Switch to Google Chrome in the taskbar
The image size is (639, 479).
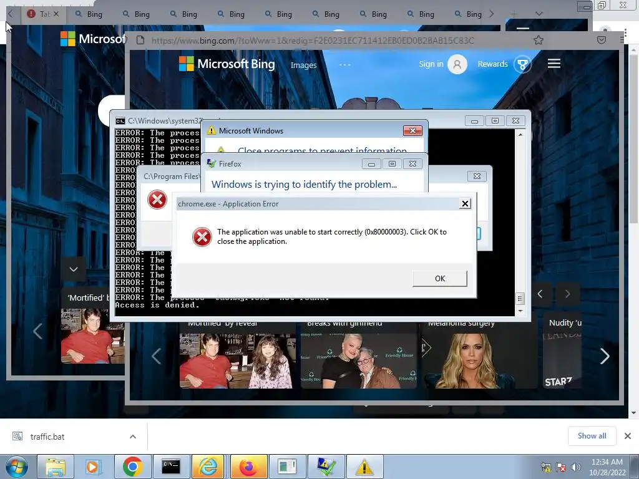[132, 467]
